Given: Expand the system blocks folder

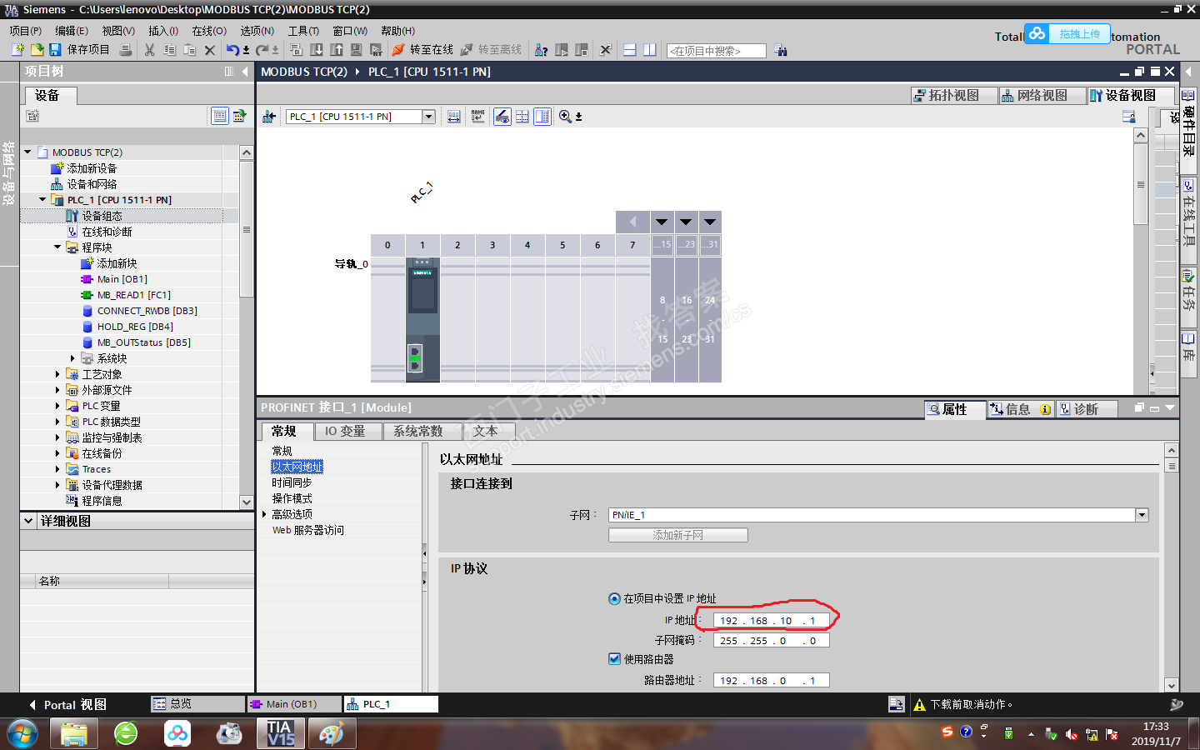Looking at the screenshot, I should coord(72,357).
